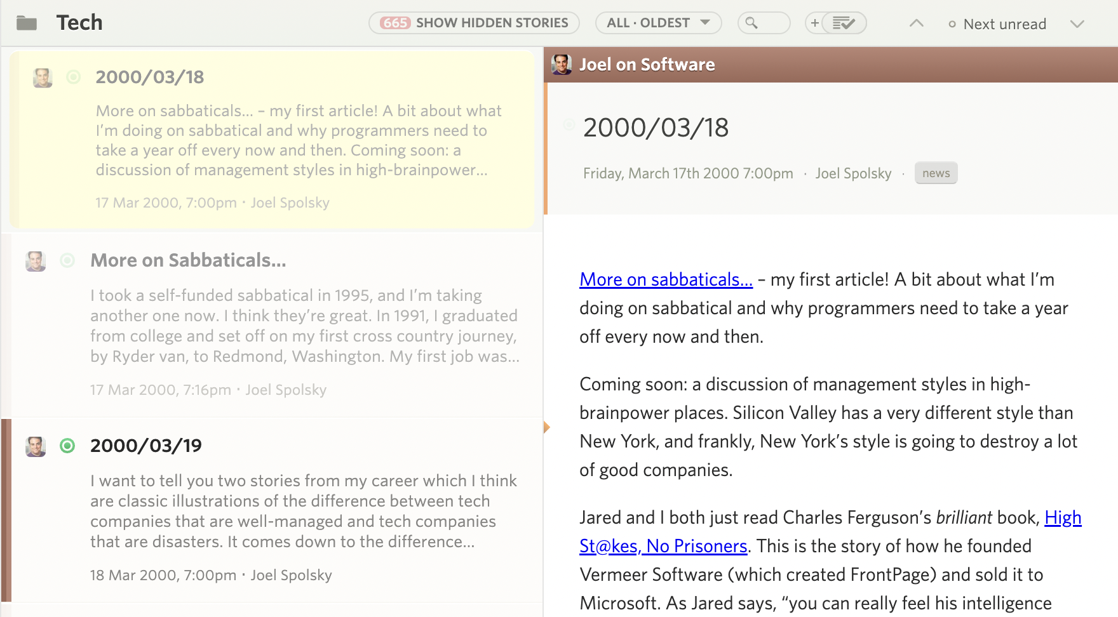
Task: Toggle the unread dot on More on Sabbaticals...
Action: point(67,261)
